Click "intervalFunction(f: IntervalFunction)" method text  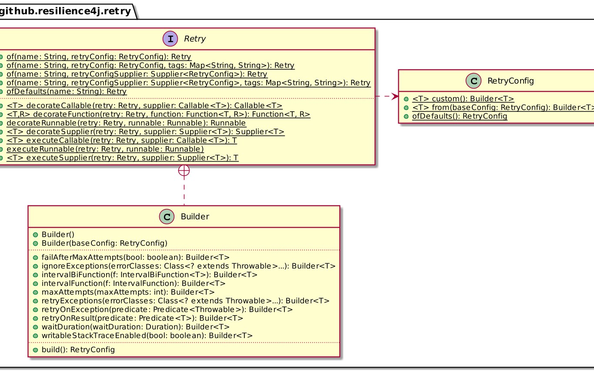click(133, 284)
